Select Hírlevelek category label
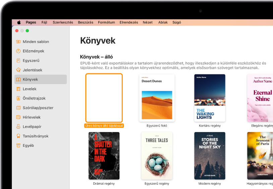 pos(32,117)
